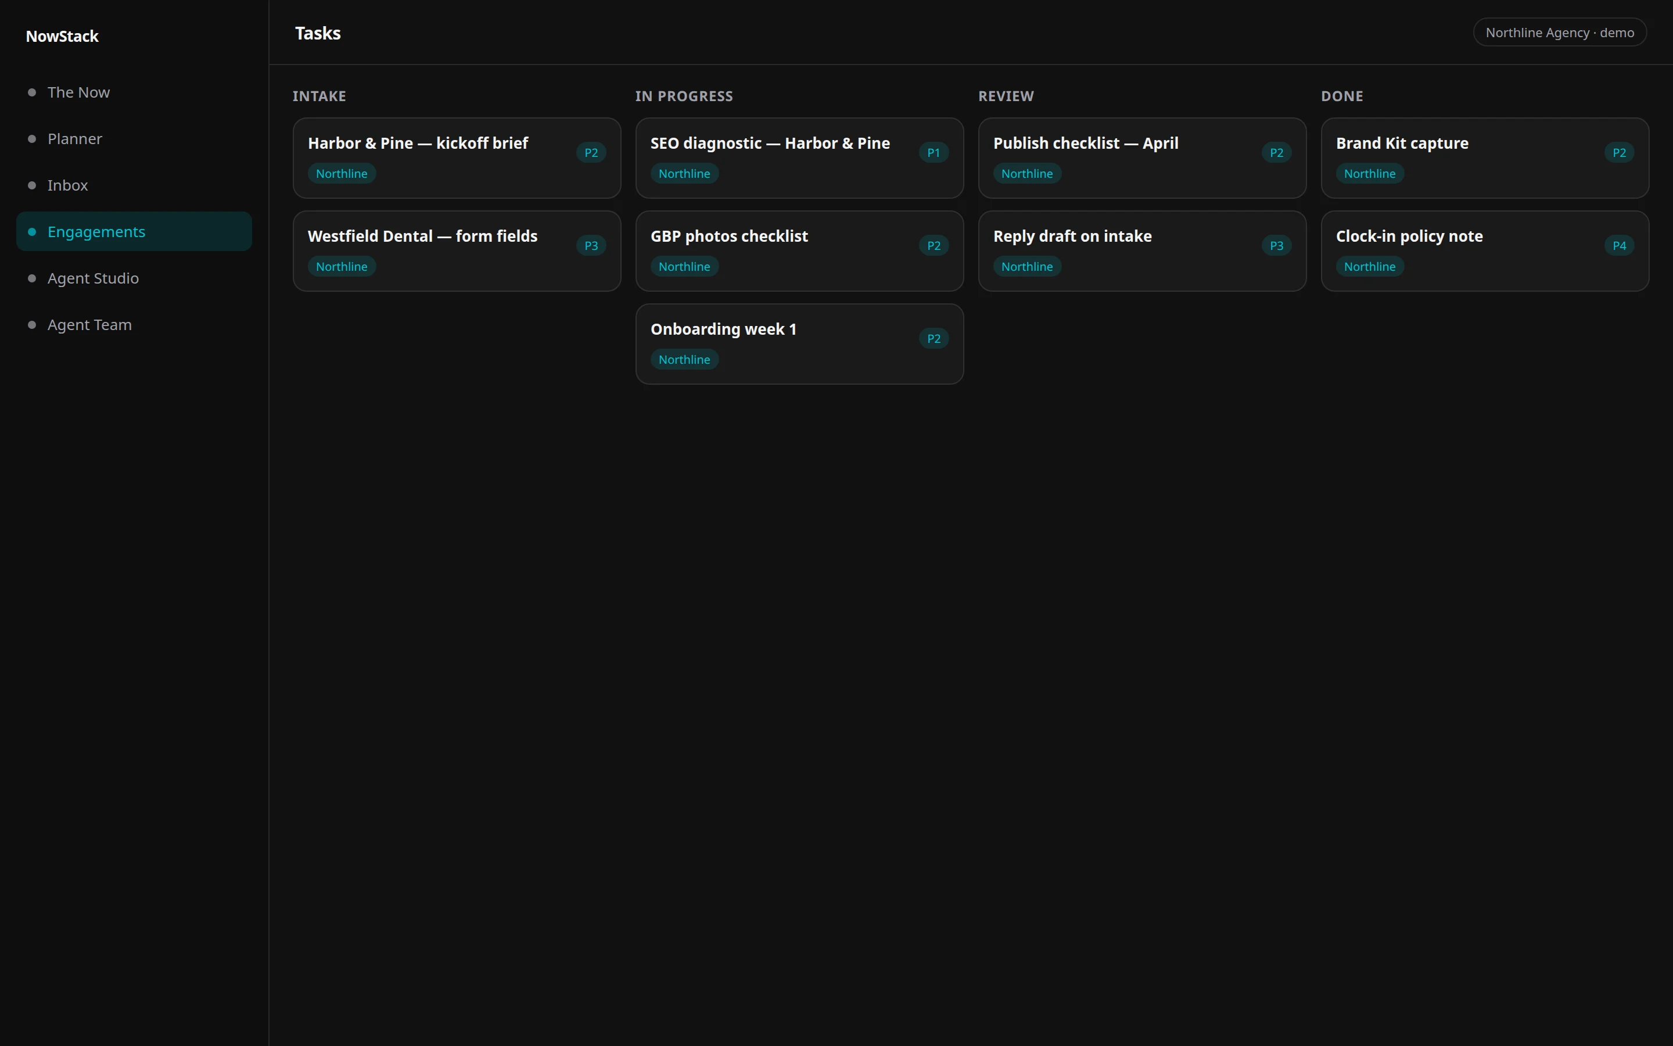Viewport: 1673px width, 1046px height.
Task: Click P4 badge on Clock-in policy note
Action: pos(1619,245)
